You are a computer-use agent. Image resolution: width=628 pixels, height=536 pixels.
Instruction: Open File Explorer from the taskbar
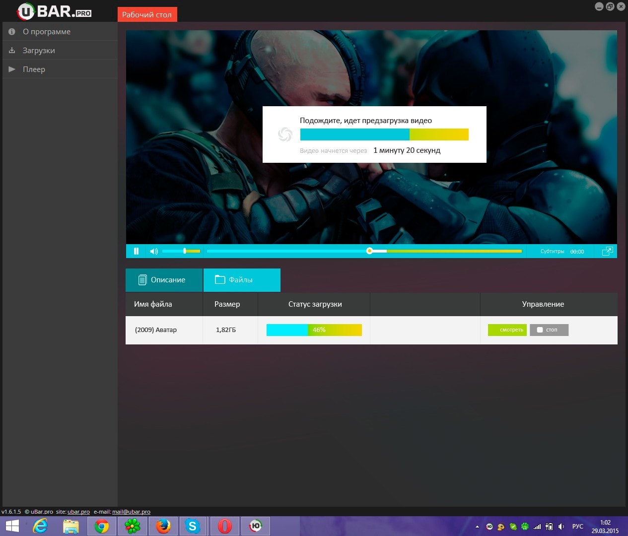tap(71, 526)
